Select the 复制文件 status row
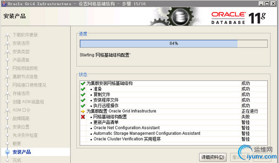Viewport: 279px width, 163px height. point(174,94)
